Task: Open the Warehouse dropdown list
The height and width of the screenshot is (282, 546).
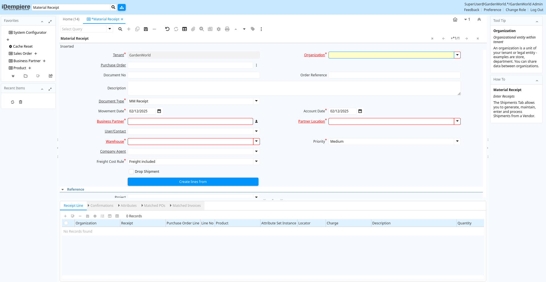Action: (x=256, y=142)
